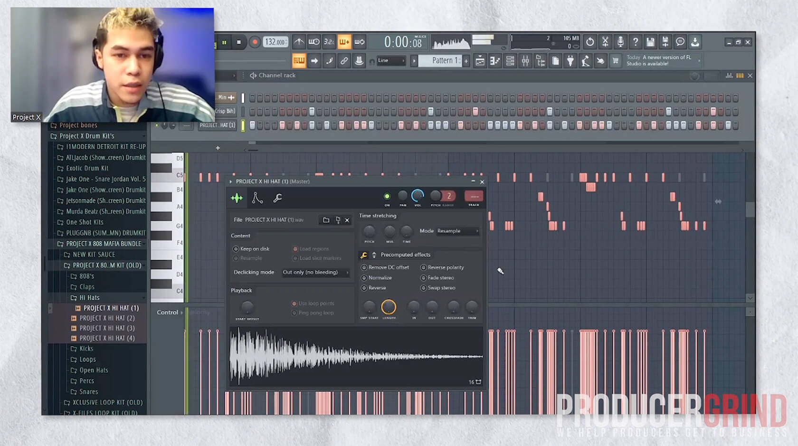Open the mixer view icon

pyautogui.click(x=525, y=61)
